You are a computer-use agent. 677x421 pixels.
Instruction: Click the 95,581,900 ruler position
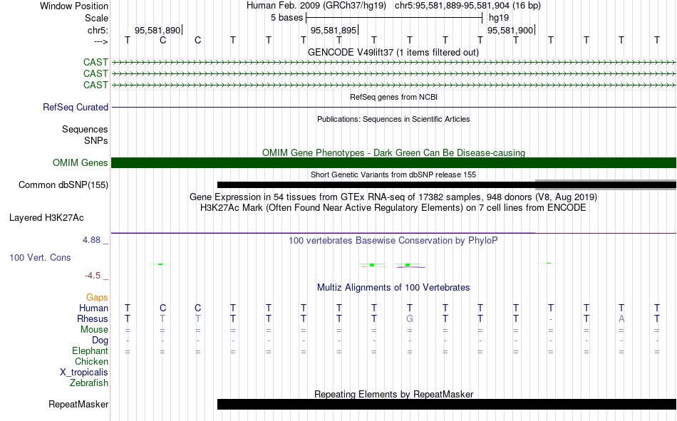[510, 30]
